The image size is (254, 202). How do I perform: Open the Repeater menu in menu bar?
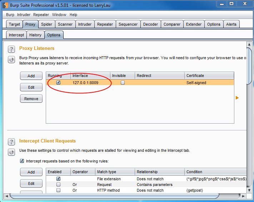coord(41,15)
